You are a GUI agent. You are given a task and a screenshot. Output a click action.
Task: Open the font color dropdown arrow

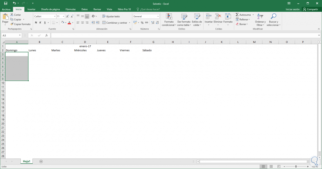tap(73, 23)
